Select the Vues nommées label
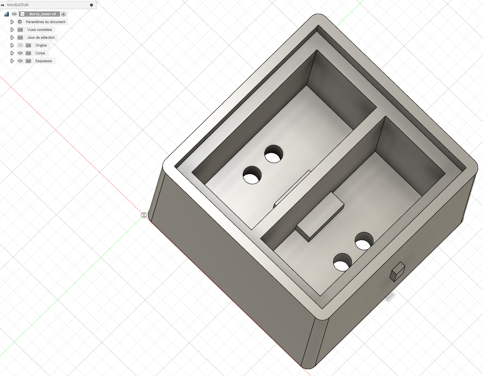Viewport: 483px width, 376px height. tap(39, 30)
